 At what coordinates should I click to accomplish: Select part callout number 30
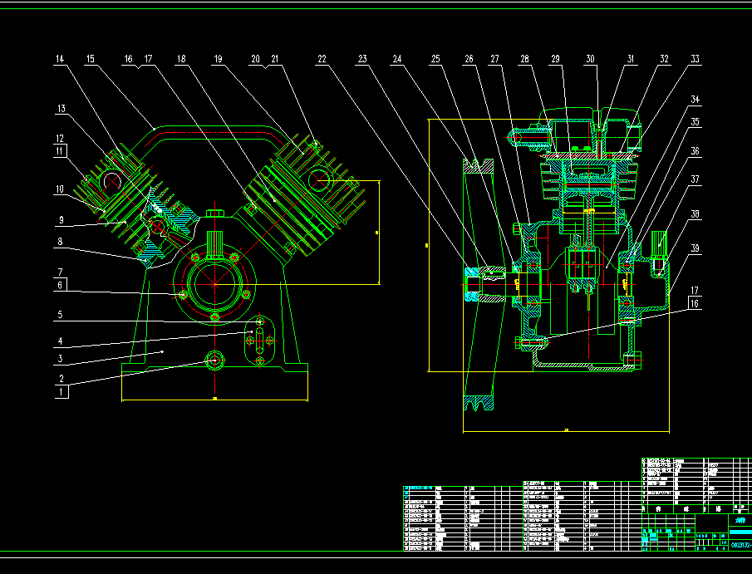pos(590,59)
